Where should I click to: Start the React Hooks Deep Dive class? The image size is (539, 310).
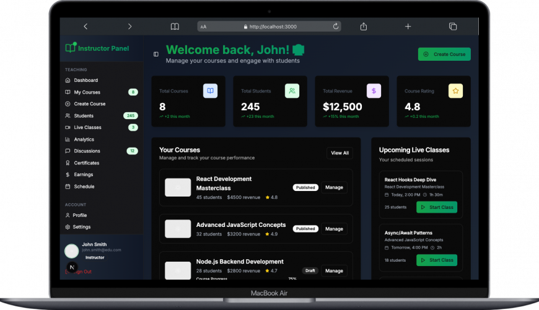pyautogui.click(x=437, y=207)
